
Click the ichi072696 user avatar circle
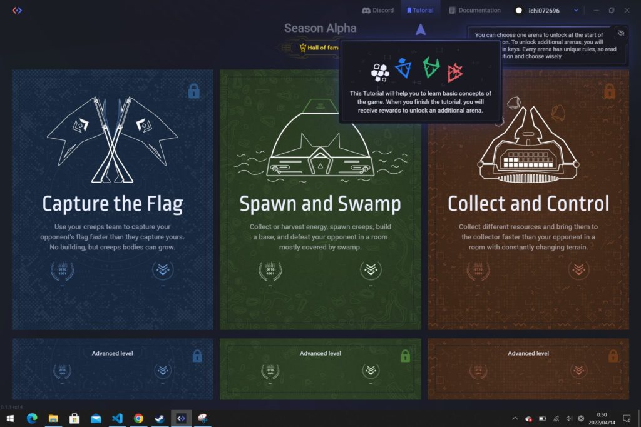[518, 11]
